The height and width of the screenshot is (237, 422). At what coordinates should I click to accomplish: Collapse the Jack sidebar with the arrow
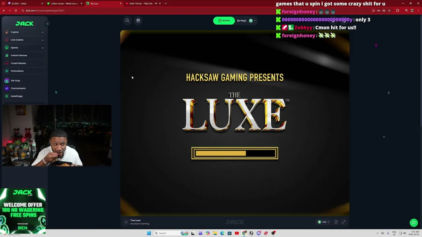[x=47, y=24]
